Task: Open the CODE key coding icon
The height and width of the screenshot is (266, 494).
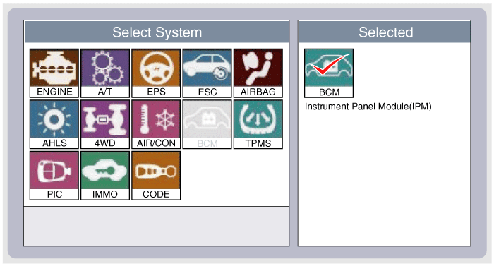Action: tap(156, 176)
